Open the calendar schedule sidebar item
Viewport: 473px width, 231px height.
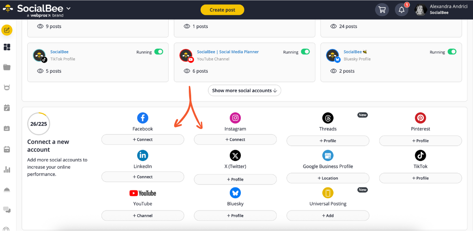(7, 149)
